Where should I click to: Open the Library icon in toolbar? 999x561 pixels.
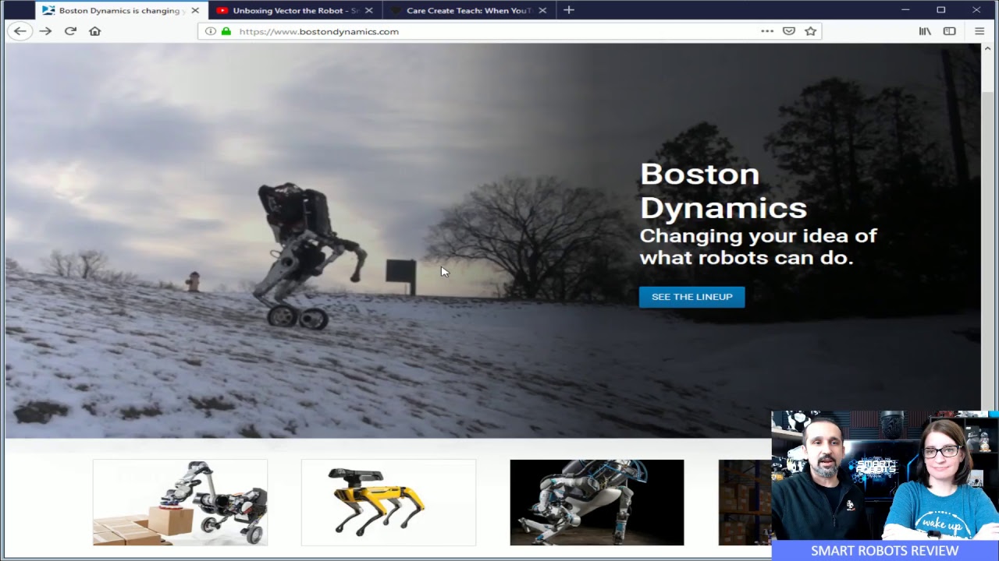(925, 31)
